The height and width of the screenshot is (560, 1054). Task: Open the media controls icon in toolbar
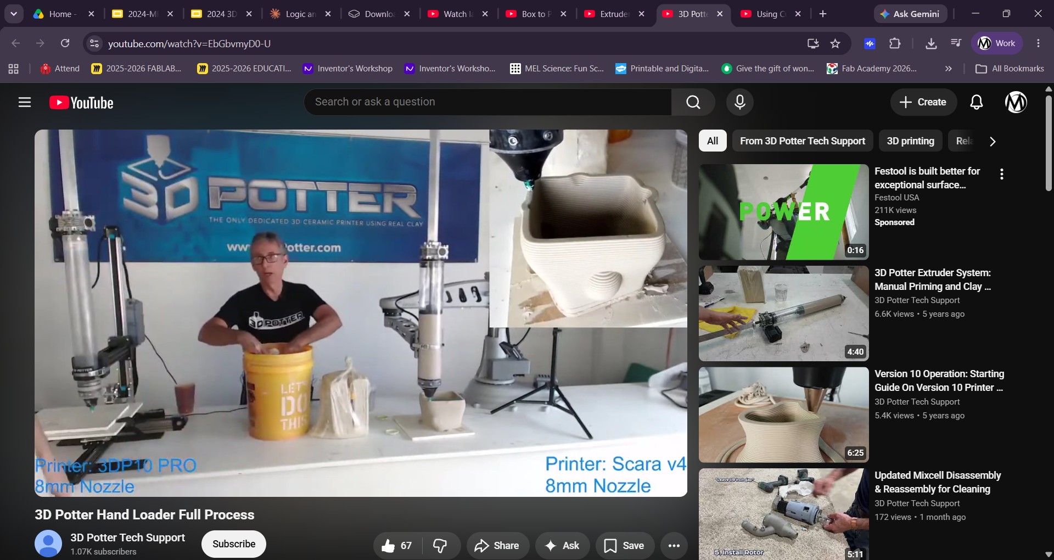pyautogui.click(x=956, y=43)
